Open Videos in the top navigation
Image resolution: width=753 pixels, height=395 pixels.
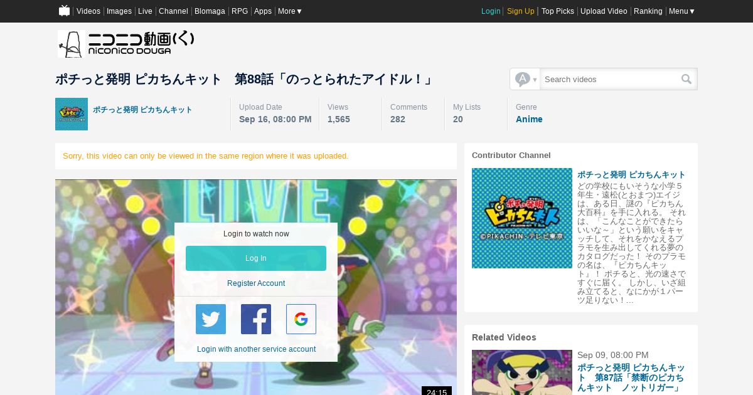click(x=88, y=11)
